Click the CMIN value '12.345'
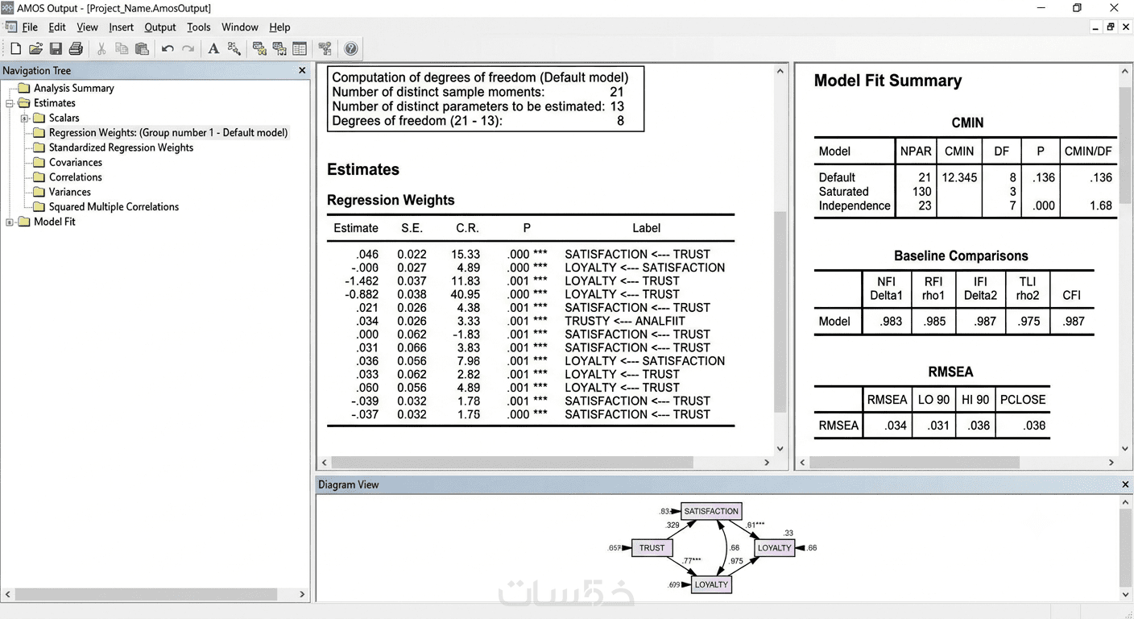Image resolution: width=1134 pixels, height=619 pixels. pyautogui.click(x=959, y=177)
